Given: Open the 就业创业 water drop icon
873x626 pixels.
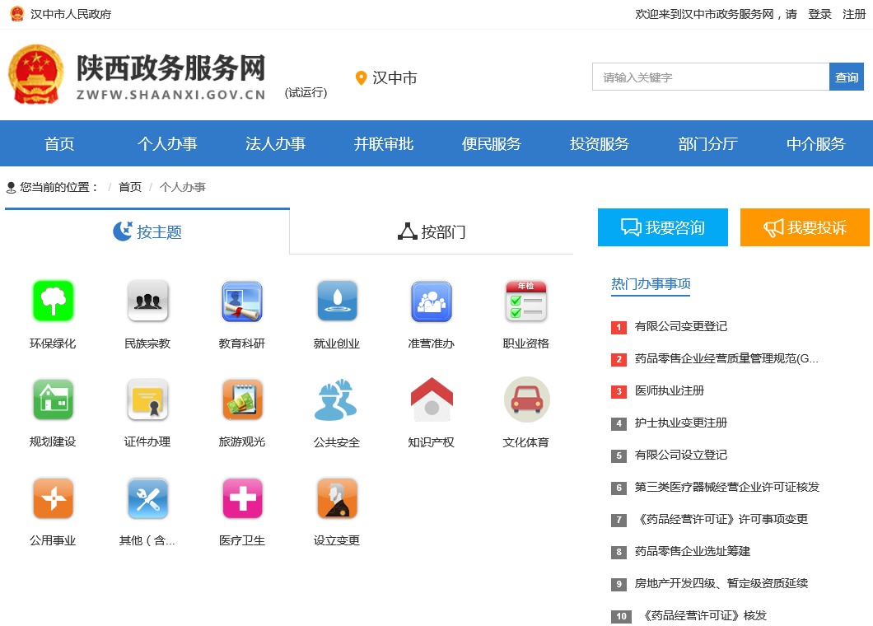Looking at the screenshot, I should point(337,301).
